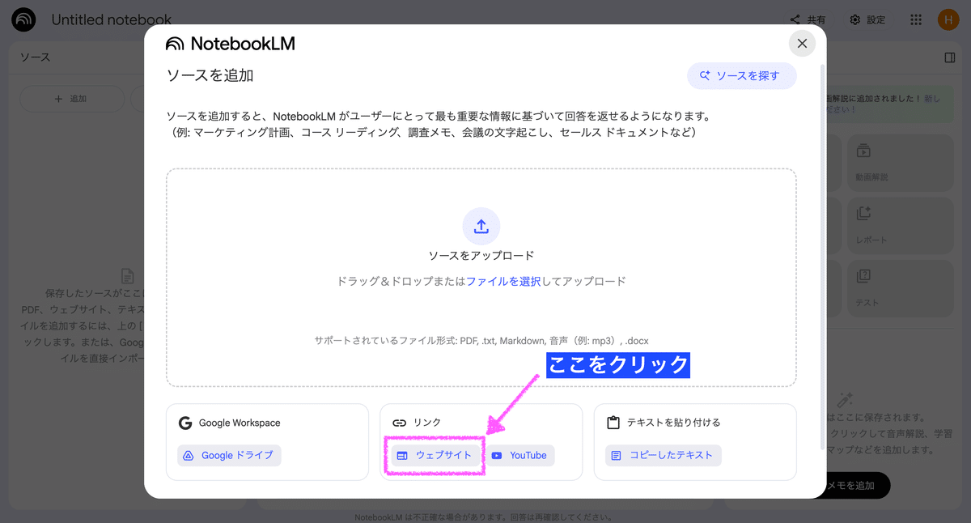The image size is (971, 523).
Task: Click the 追加 button in the ソース panel
Action: click(x=71, y=98)
